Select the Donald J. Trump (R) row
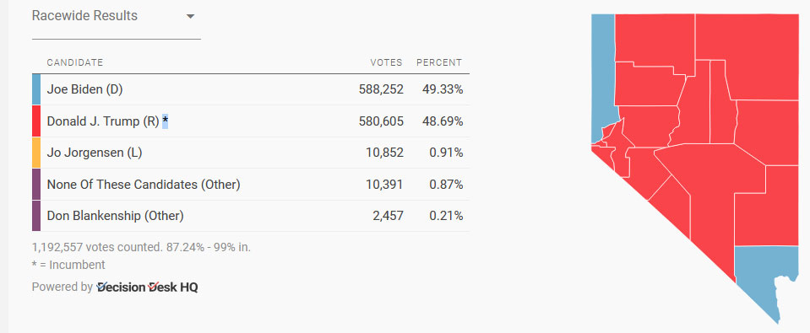810x333 pixels. coord(251,121)
